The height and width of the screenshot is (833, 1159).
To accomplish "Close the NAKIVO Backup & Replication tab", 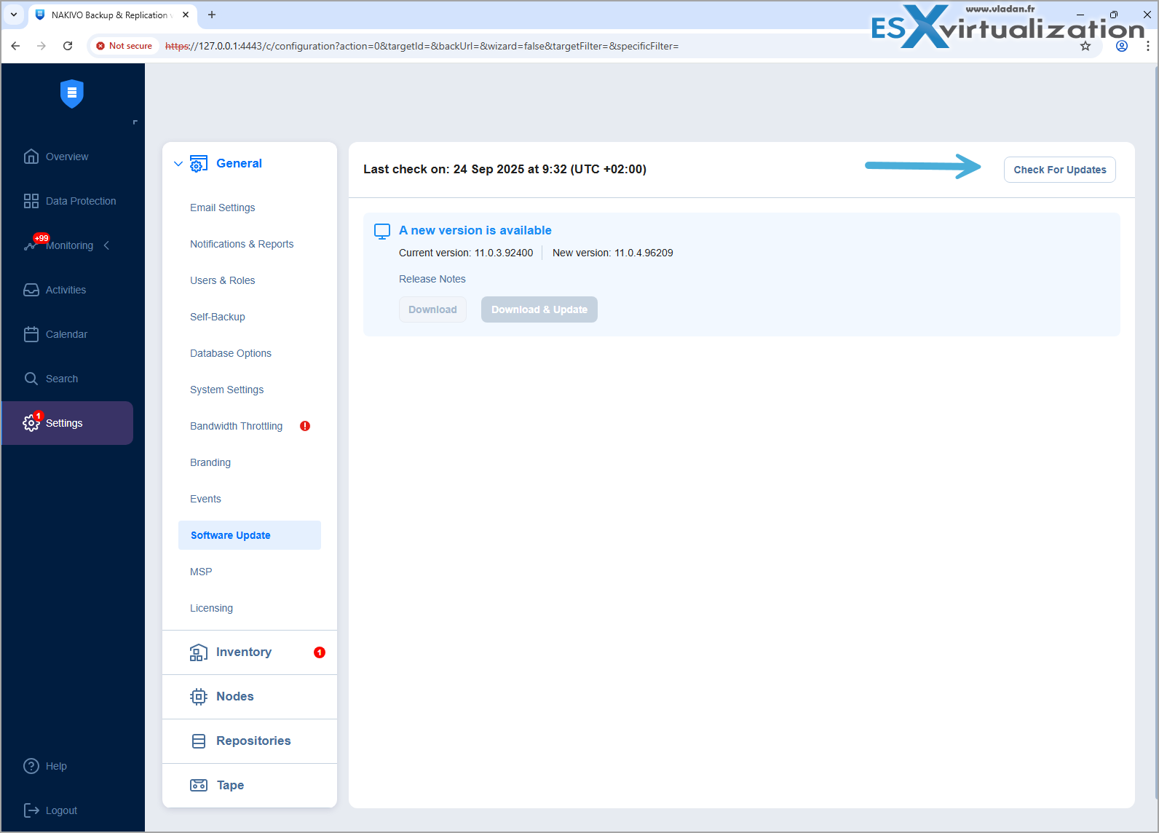I will 186,15.
